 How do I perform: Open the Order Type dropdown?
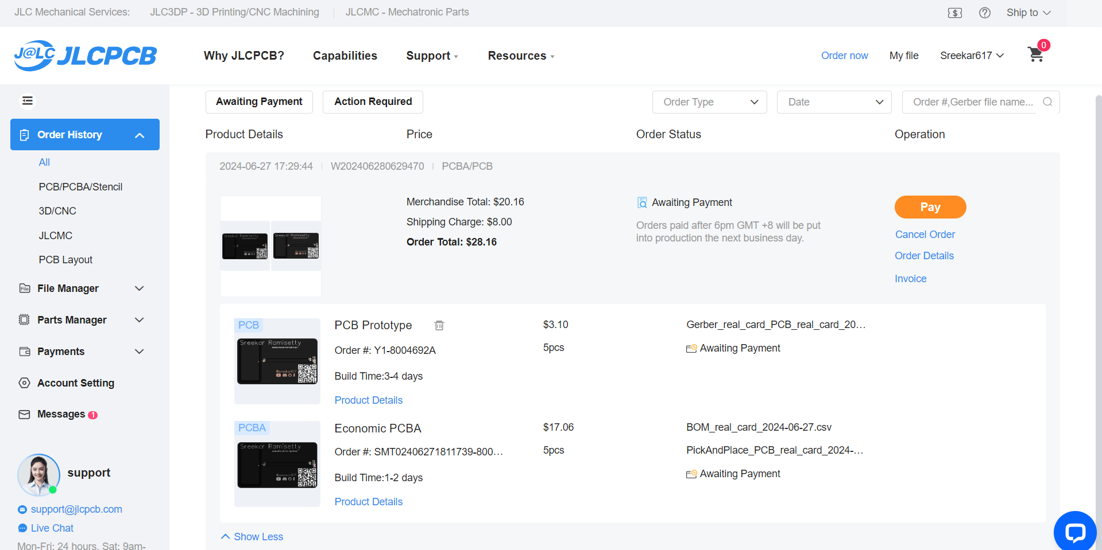(709, 102)
